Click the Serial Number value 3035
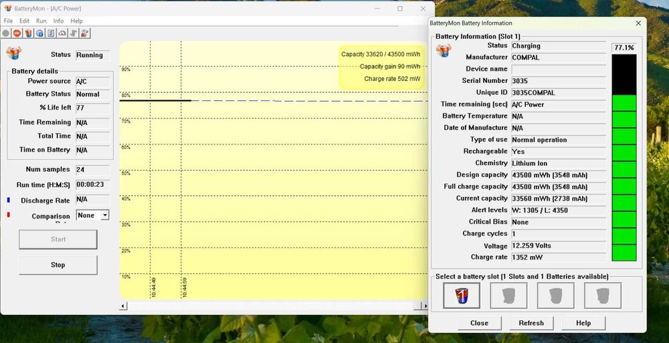The image size is (669, 343). [x=559, y=81]
